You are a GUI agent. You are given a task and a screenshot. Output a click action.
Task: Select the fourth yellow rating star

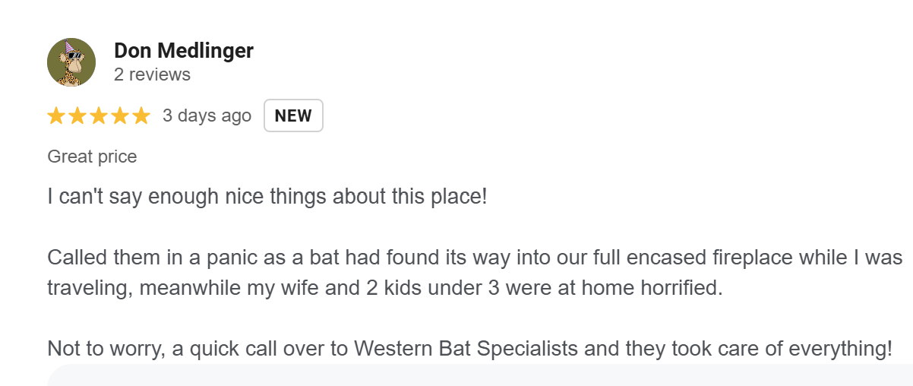(121, 115)
